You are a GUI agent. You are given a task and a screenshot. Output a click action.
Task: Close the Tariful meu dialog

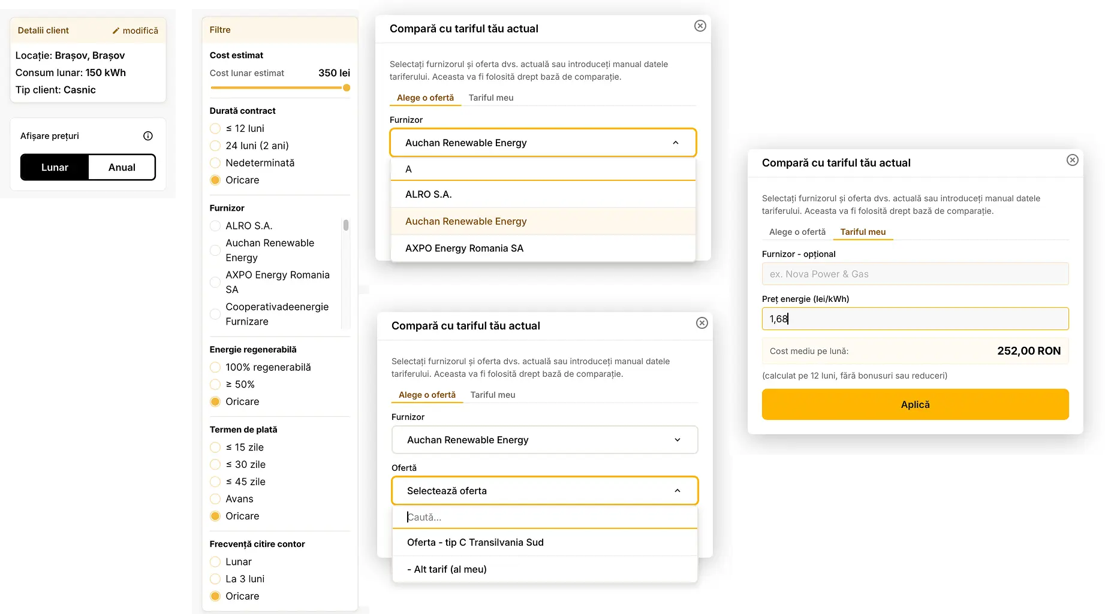click(x=1072, y=160)
